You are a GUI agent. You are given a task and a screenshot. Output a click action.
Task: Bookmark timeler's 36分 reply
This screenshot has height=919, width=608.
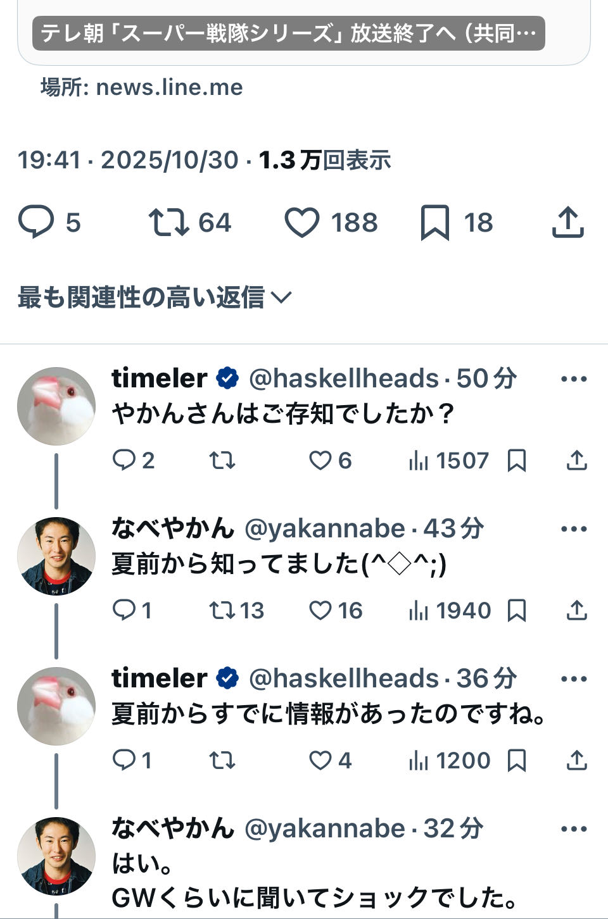pos(517,760)
